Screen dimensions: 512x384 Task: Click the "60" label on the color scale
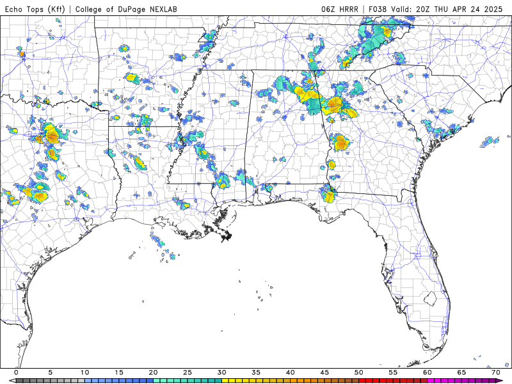tap(428, 372)
